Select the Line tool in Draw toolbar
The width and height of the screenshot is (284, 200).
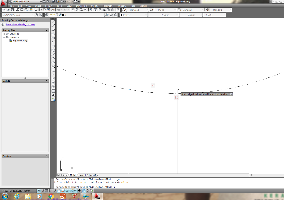pyautogui.click(x=53, y=22)
